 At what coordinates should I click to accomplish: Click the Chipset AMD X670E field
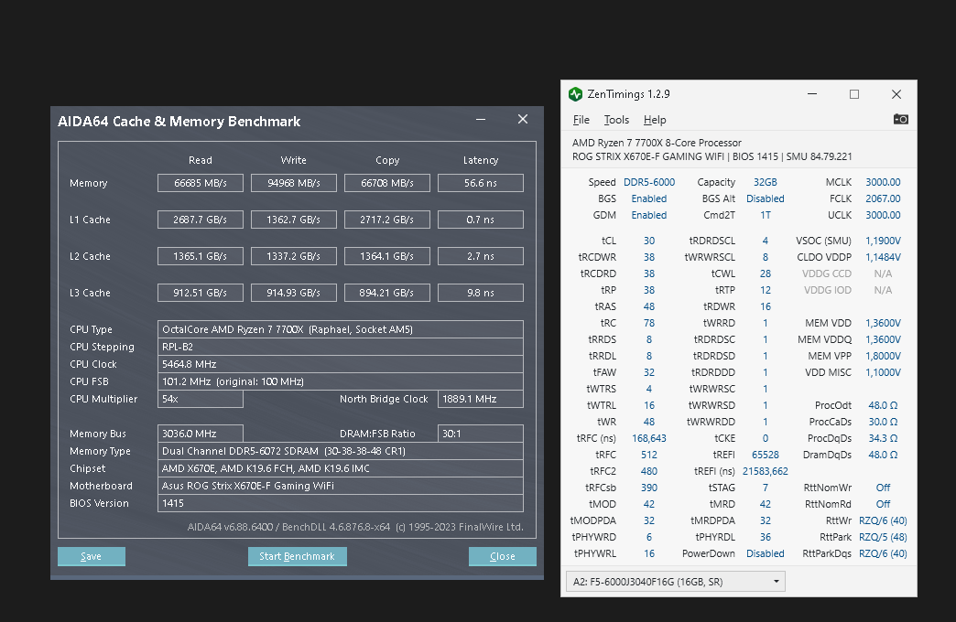(x=341, y=468)
